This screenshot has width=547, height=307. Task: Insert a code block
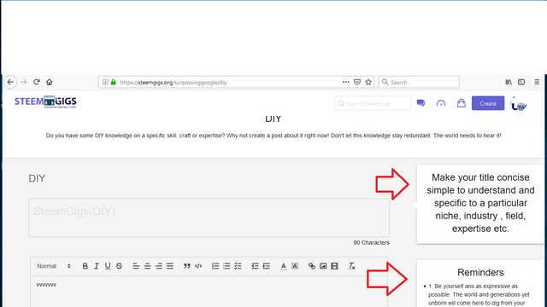[198, 266]
